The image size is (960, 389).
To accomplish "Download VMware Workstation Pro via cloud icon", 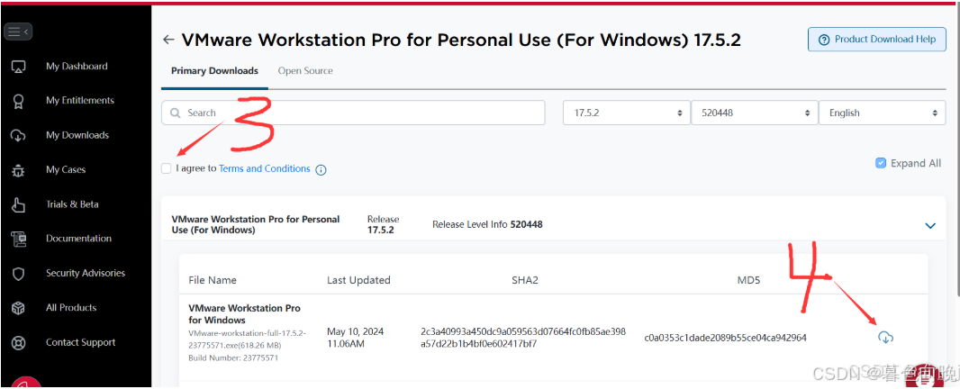I will point(885,337).
